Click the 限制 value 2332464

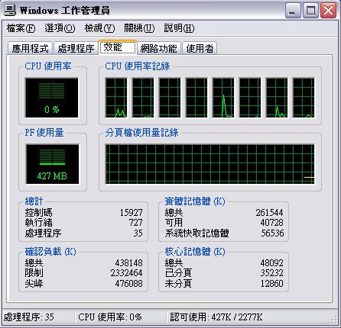(x=126, y=273)
